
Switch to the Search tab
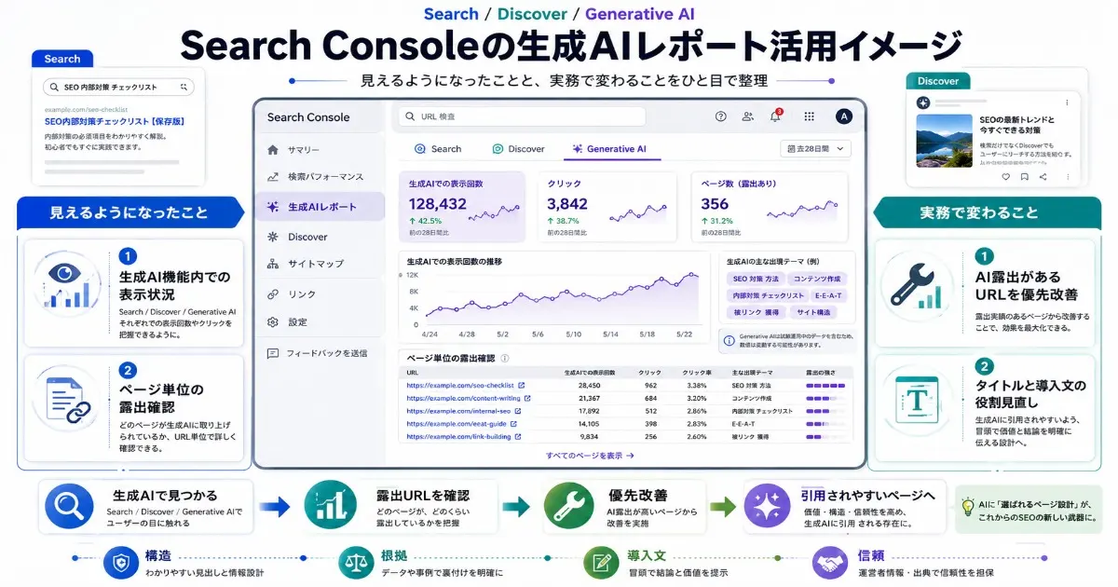tap(438, 149)
